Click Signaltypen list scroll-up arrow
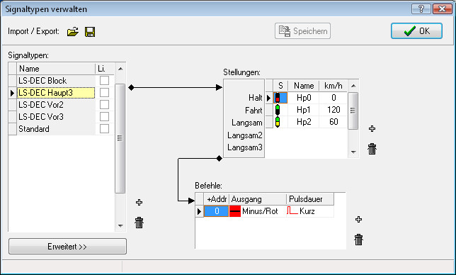Viewport: 456px width, 275px height. click(x=120, y=69)
